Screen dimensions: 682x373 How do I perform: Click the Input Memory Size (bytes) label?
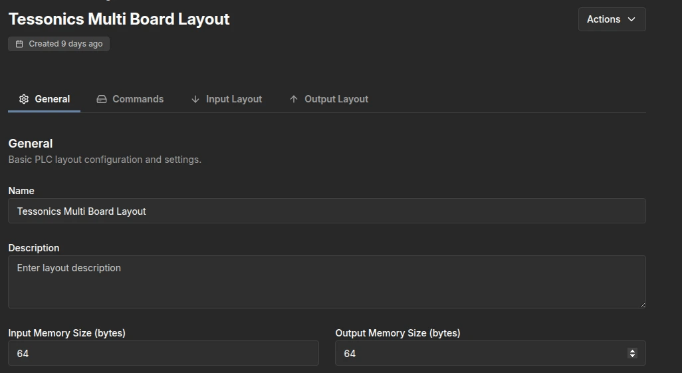coord(67,333)
